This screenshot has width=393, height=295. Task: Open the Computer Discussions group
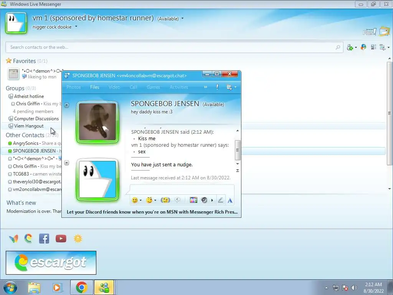click(36, 119)
